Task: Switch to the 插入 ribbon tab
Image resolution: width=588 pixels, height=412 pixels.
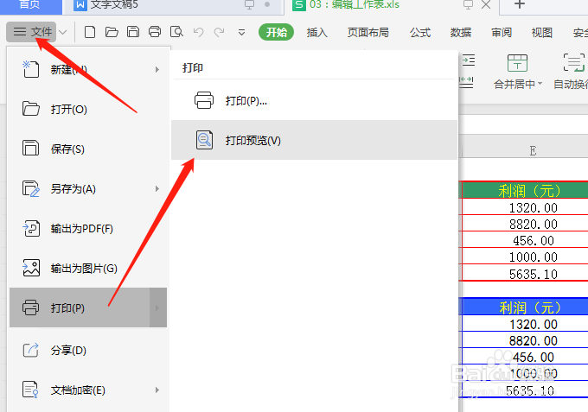Action: click(x=316, y=33)
